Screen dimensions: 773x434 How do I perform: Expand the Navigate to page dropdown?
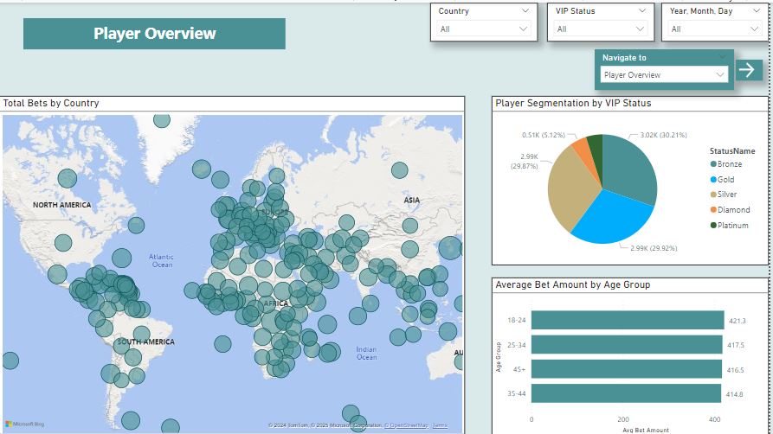click(664, 75)
